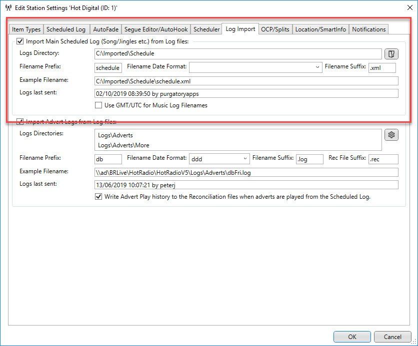Select the Logs last sent purgatoryapps field
The width and height of the screenshot is (418, 346).
click(246, 94)
